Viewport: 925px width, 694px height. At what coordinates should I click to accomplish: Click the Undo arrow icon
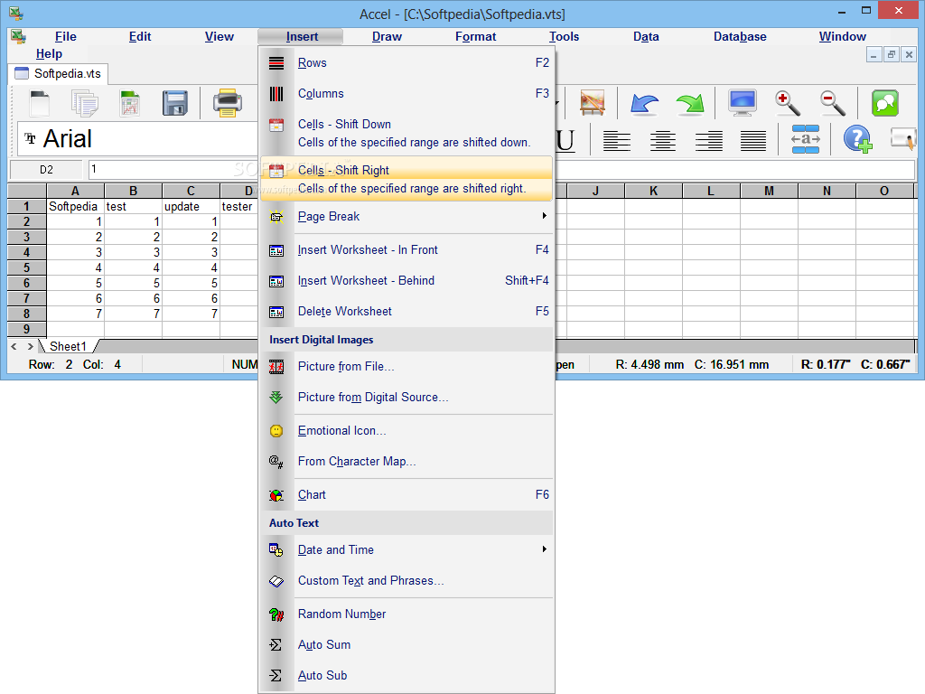(646, 103)
